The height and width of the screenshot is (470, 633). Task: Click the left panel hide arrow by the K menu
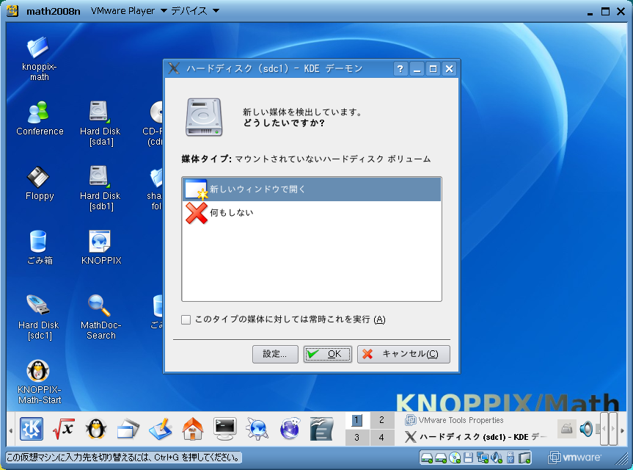[x=11, y=431]
